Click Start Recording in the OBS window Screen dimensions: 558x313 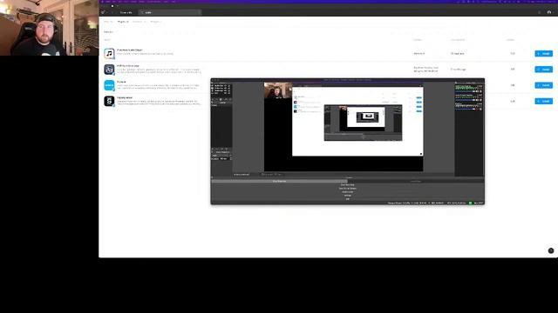pyautogui.click(x=347, y=185)
